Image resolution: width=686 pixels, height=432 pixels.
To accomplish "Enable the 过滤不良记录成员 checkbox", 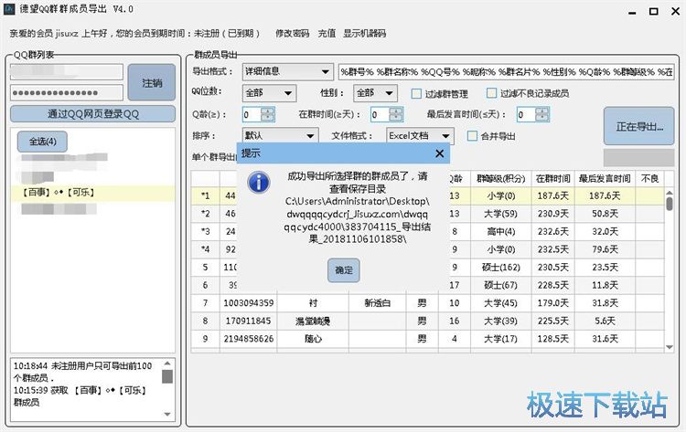I will point(492,93).
